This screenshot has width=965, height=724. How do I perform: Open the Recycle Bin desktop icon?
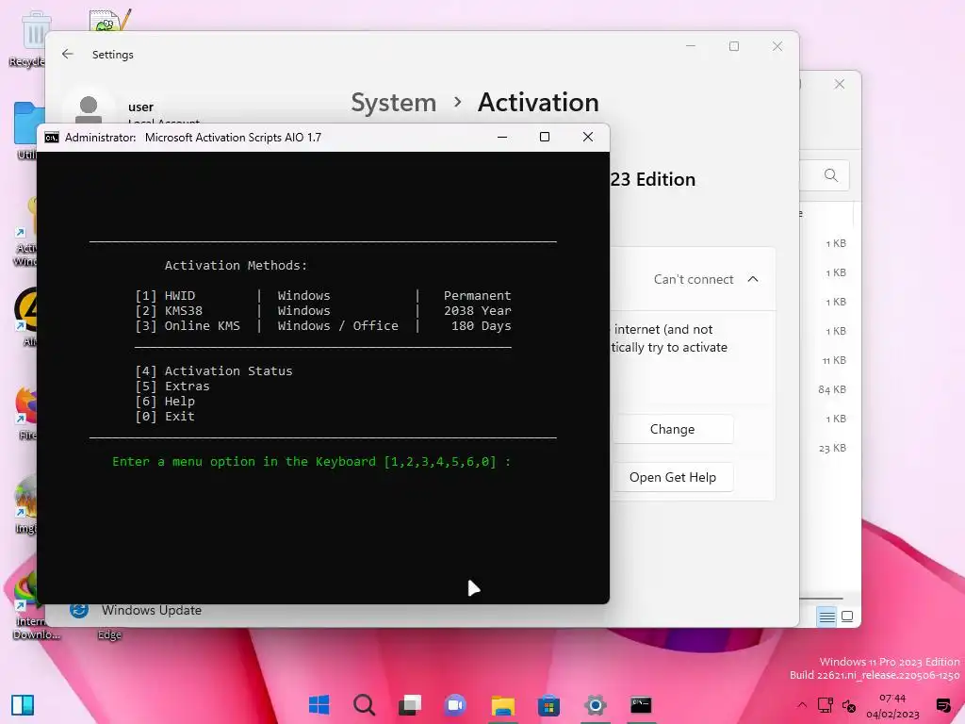[x=27, y=39]
